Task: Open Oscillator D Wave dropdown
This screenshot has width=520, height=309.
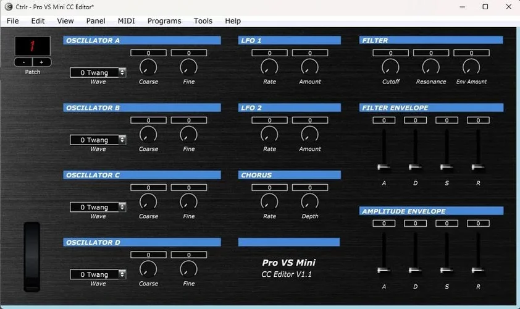Action: 98,274
